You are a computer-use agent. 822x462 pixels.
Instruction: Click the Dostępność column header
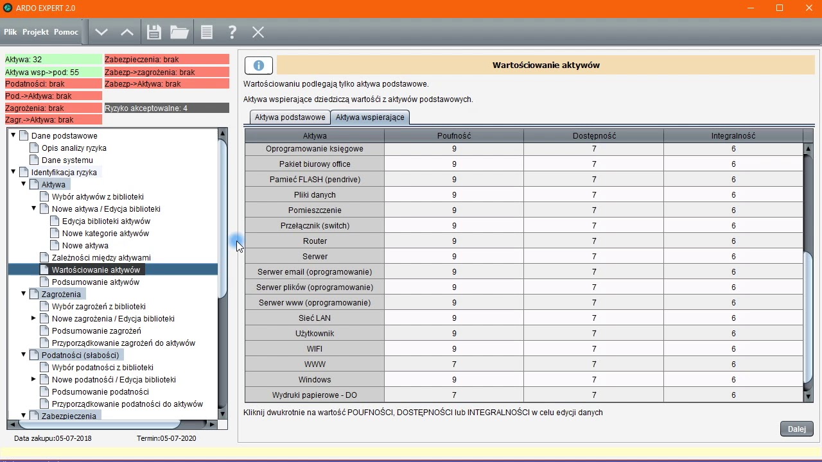[x=594, y=135]
